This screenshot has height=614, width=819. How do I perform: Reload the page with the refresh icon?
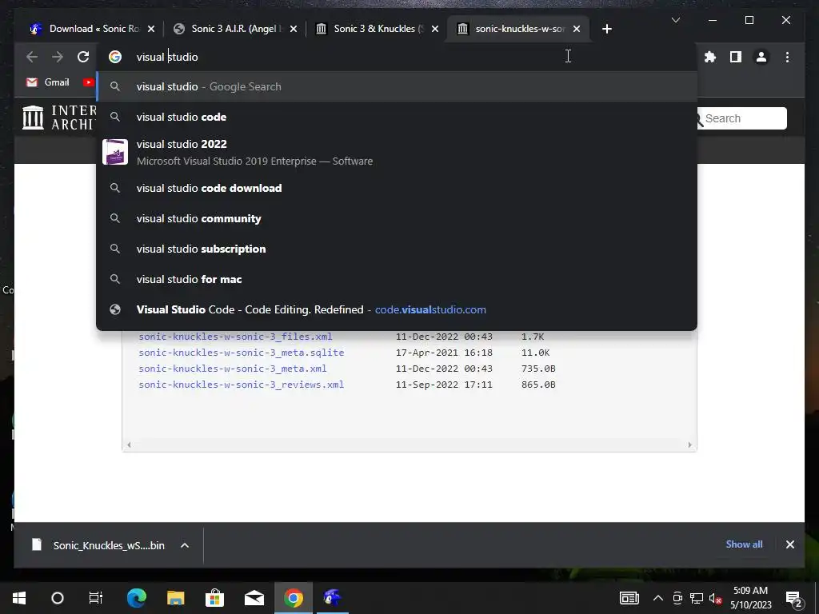83,57
